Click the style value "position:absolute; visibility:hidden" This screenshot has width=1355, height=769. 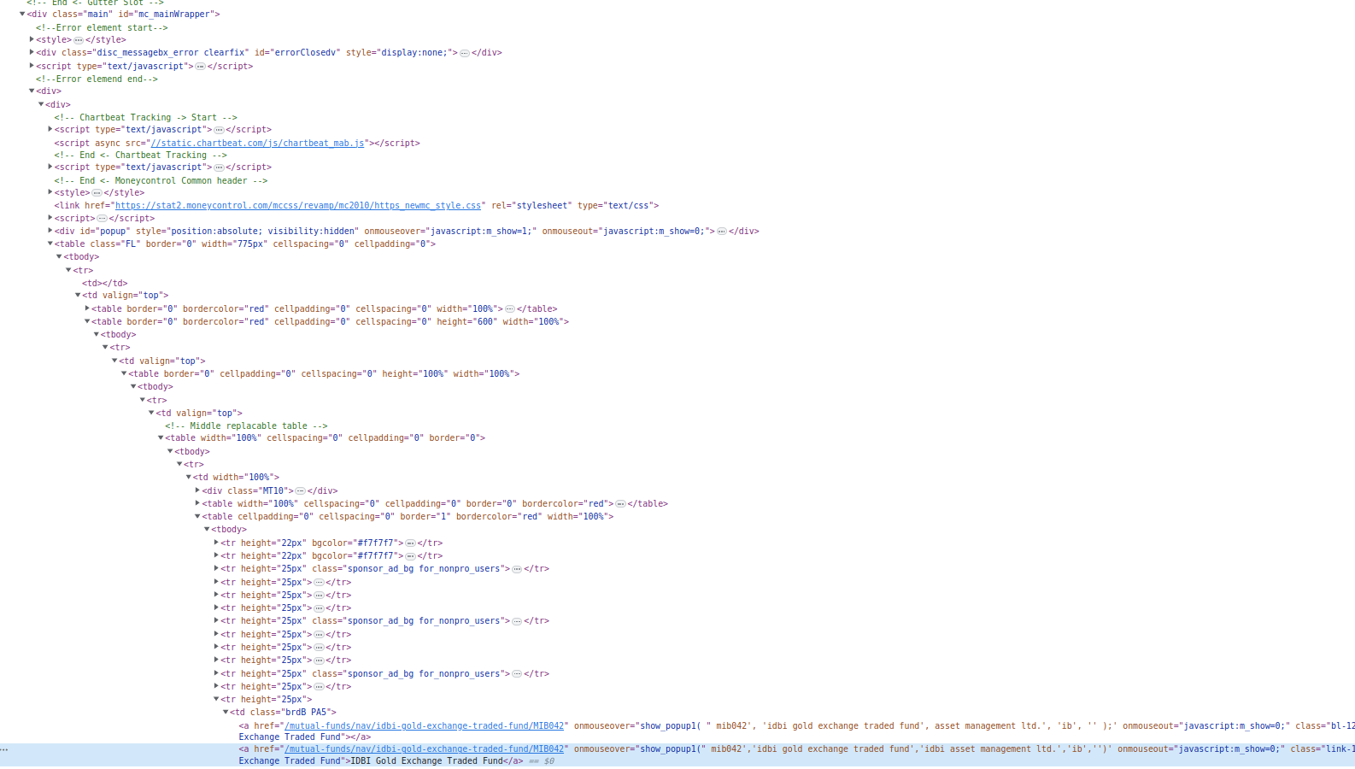click(262, 231)
